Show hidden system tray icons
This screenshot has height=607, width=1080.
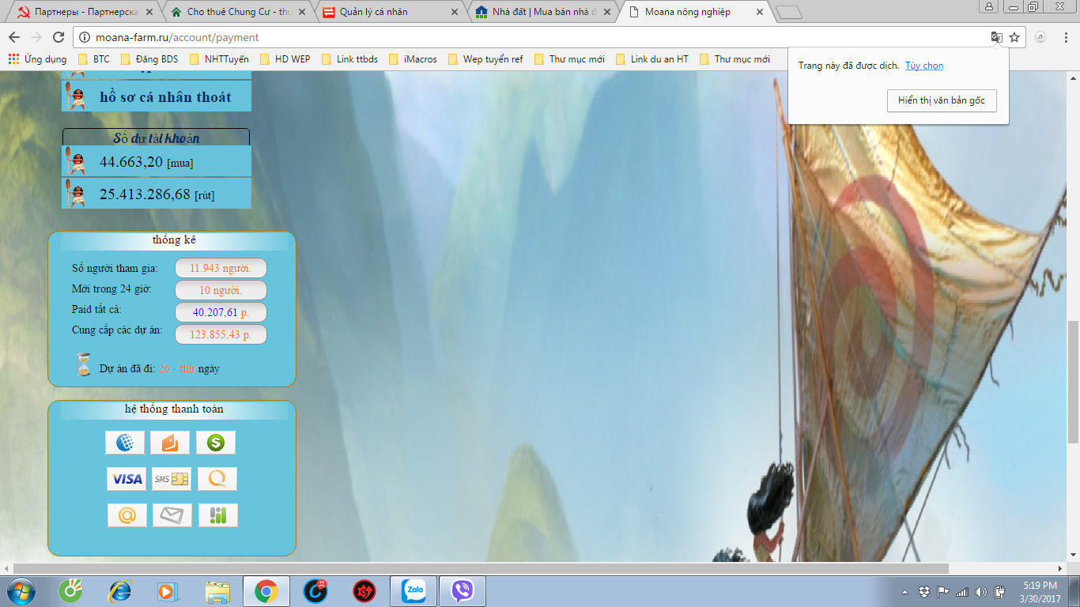tap(905, 592)
